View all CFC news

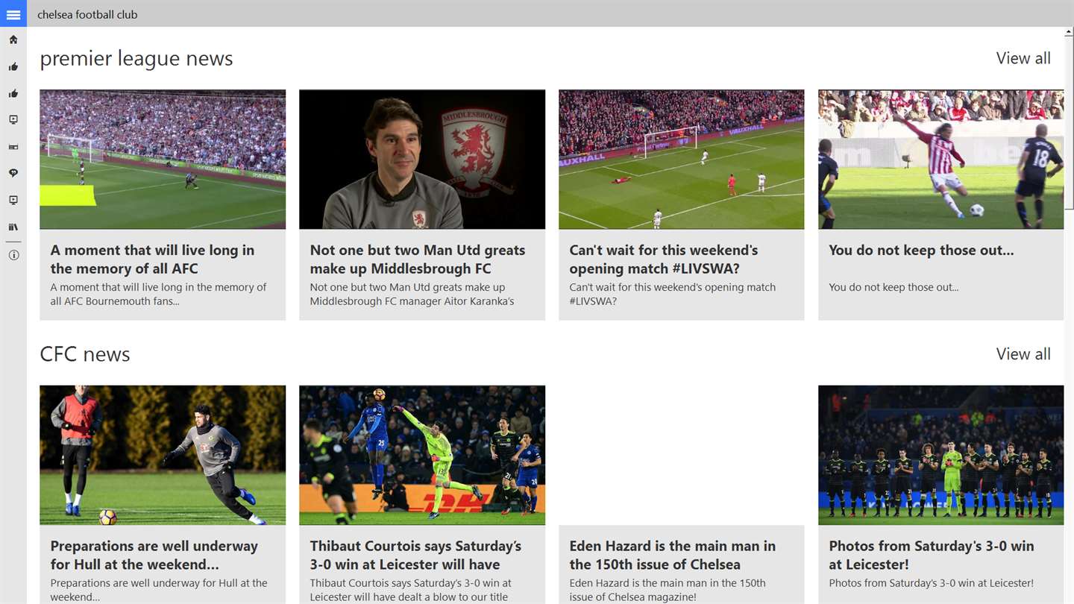pyautogui.click(x=1023, y=354)
